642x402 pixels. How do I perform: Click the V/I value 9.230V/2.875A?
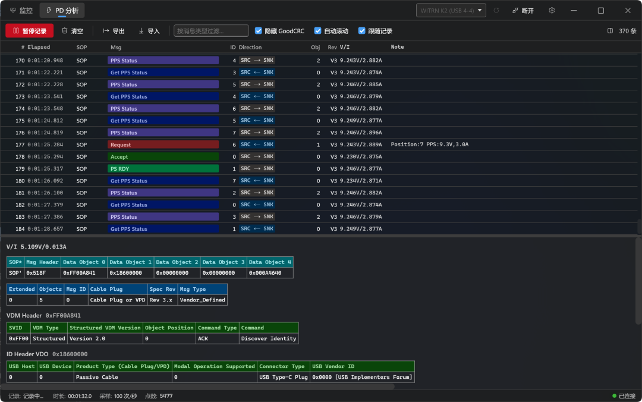point(361,156)
